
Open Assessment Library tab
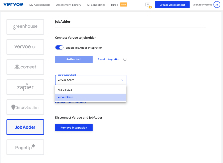(x=69, y=5)
